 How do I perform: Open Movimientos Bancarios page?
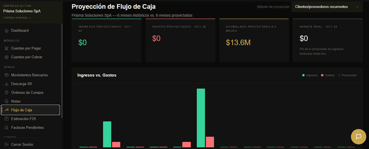tap(30, 75)
